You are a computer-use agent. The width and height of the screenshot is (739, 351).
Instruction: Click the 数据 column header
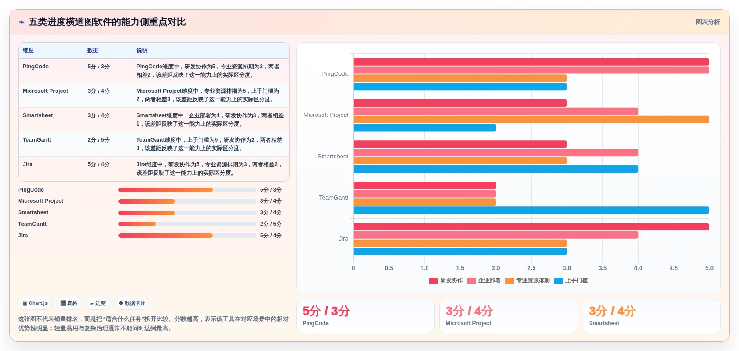tap(93, 51)
